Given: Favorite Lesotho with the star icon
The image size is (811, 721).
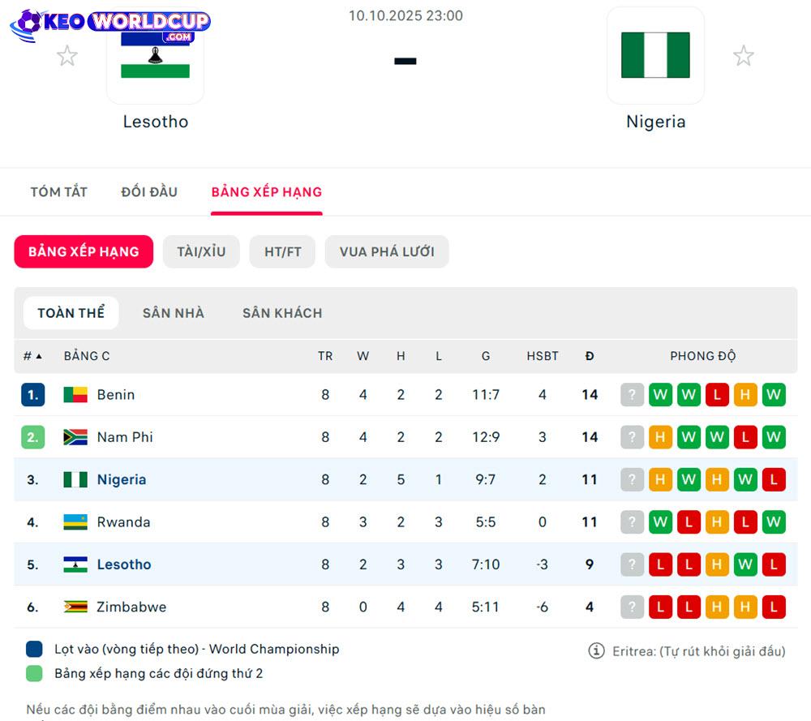Looking at the screenshot, I should [67, 56].
